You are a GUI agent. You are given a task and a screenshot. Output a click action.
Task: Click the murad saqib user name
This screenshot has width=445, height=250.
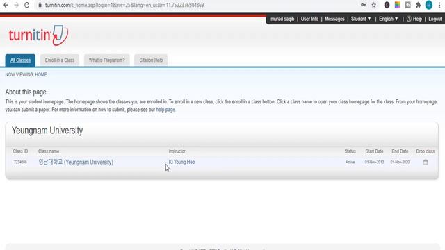click(282, 19)
